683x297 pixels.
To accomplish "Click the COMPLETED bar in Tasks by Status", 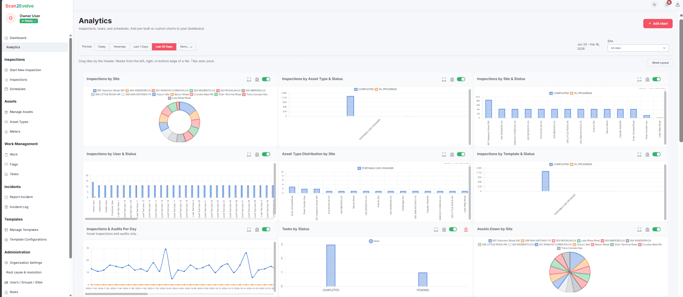I will tap(331, 266).
